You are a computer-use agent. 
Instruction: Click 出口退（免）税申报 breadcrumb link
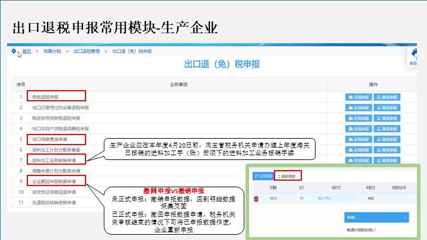click(x=132, y=51)
